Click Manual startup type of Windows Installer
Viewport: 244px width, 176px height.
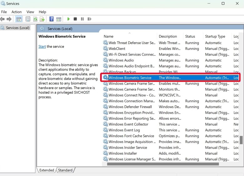point(211,153)
